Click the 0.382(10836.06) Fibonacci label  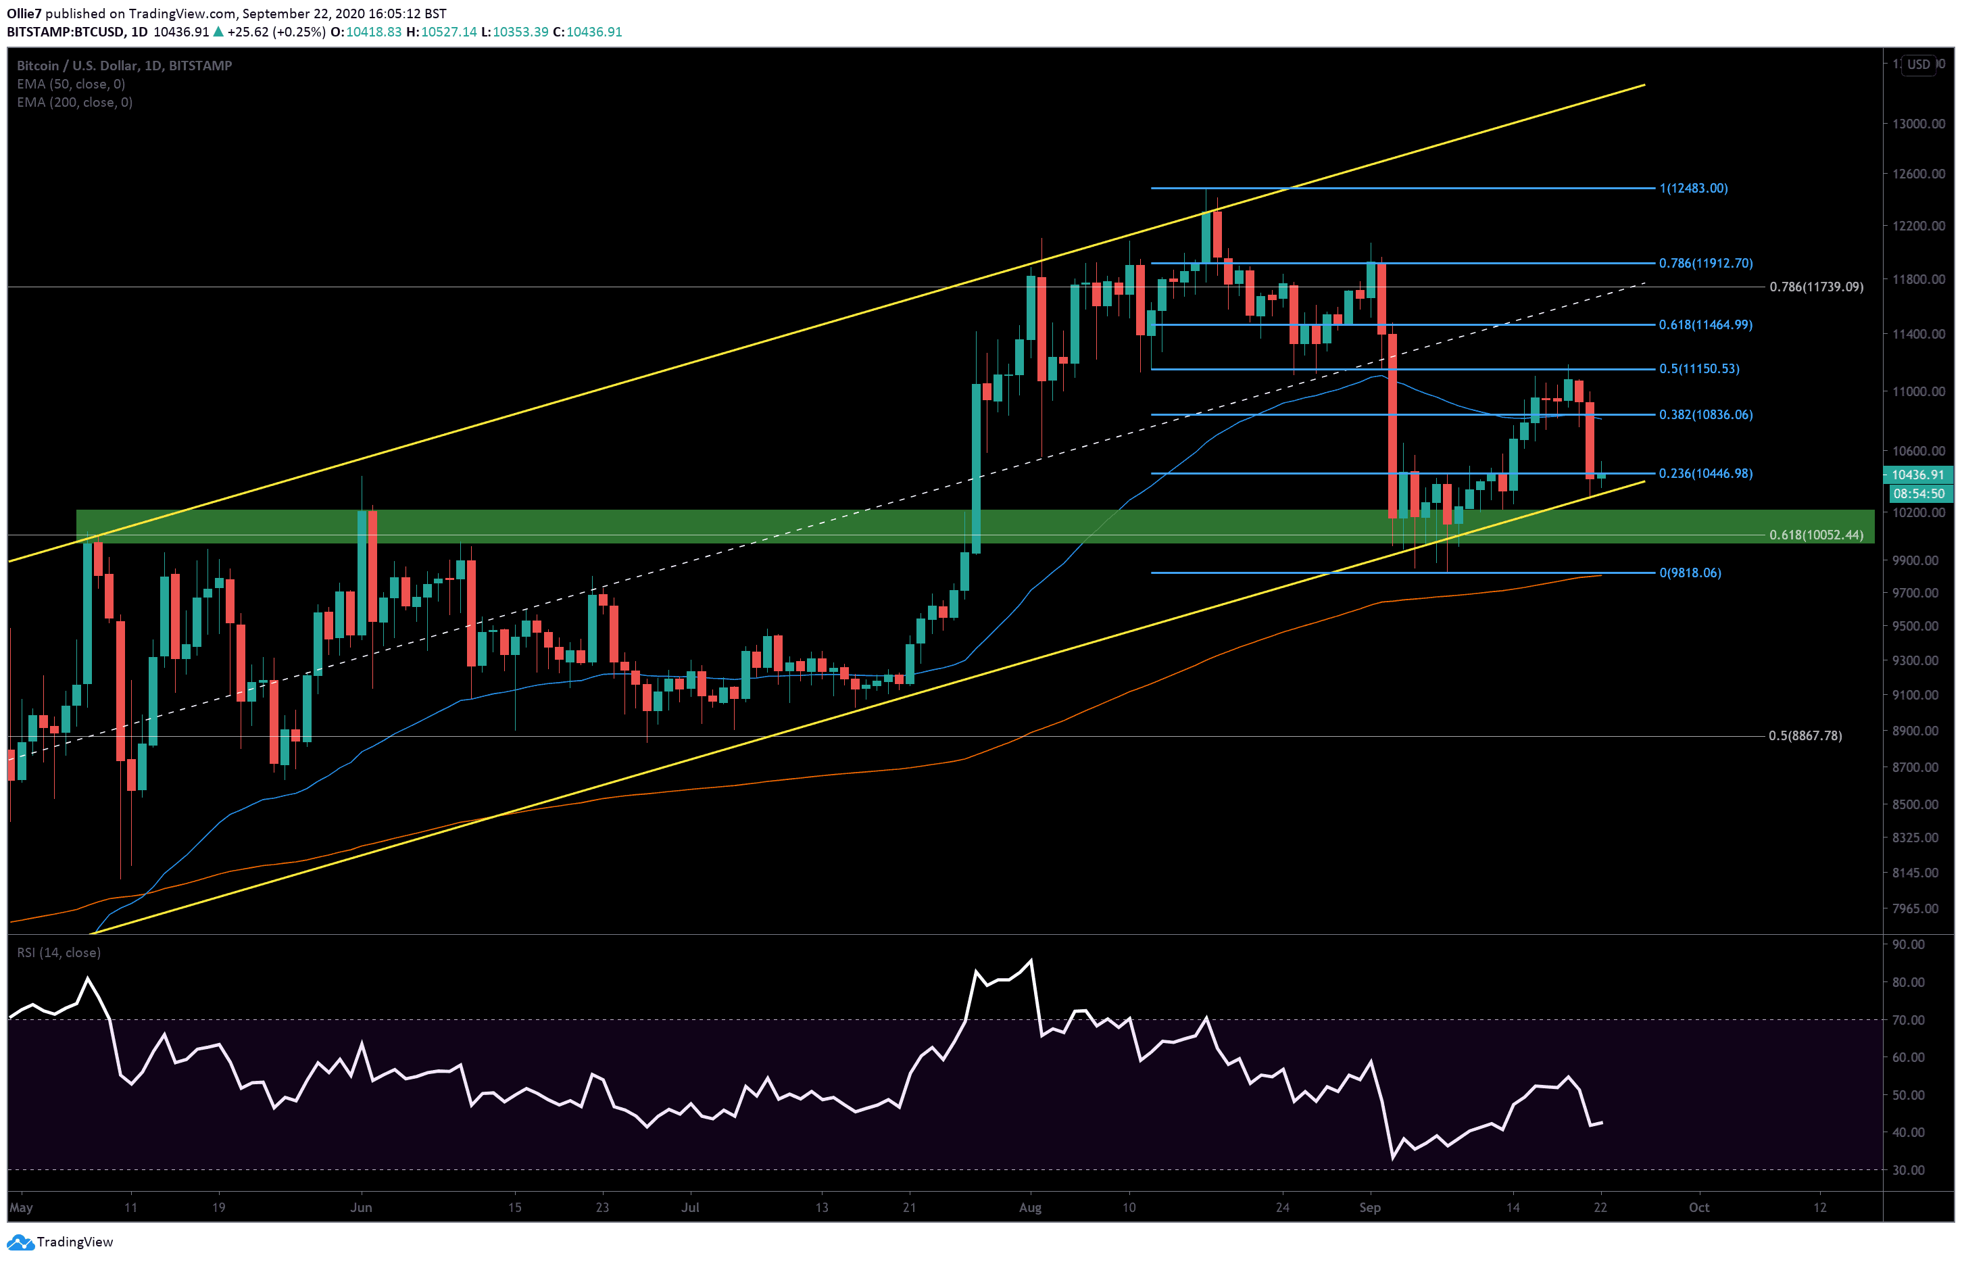1706,414
